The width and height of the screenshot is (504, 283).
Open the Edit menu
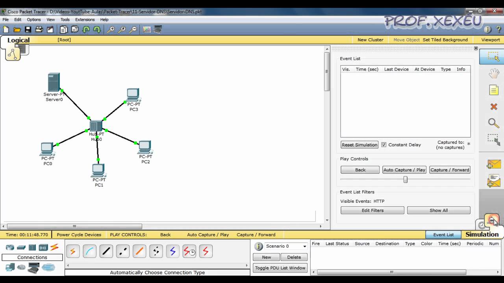tap(18, 20)
